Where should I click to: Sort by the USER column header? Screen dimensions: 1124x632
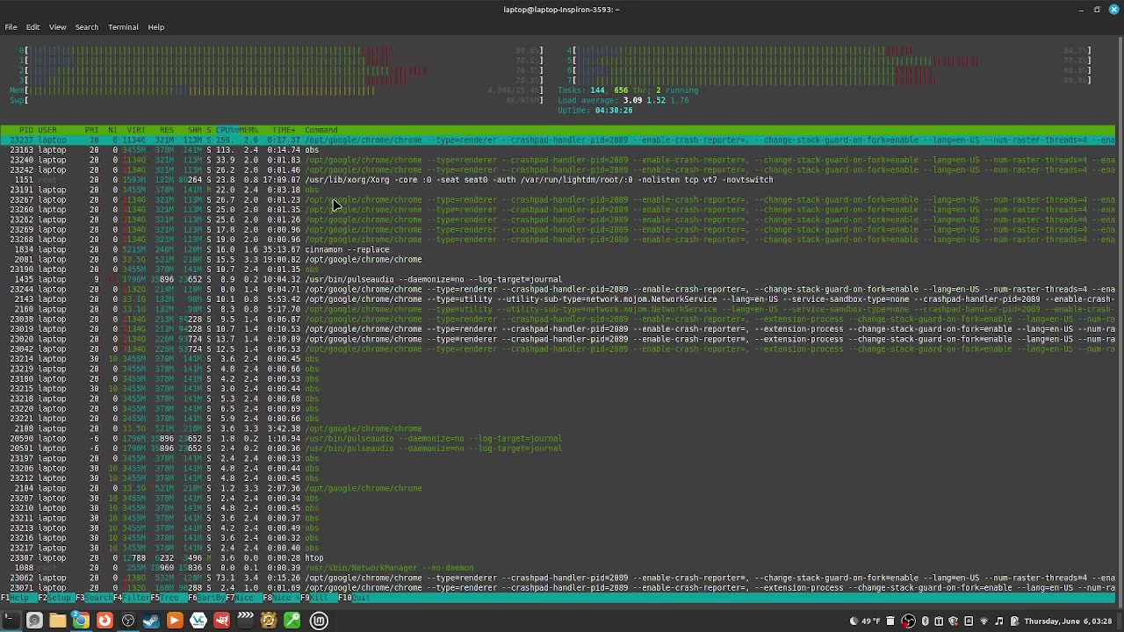(47, 130)
